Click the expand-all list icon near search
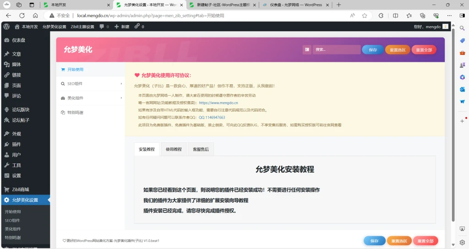The width and height of the screenshot is (469, 249). point(307,49)
